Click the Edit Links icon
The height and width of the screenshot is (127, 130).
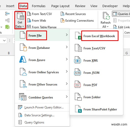(115, 27)
